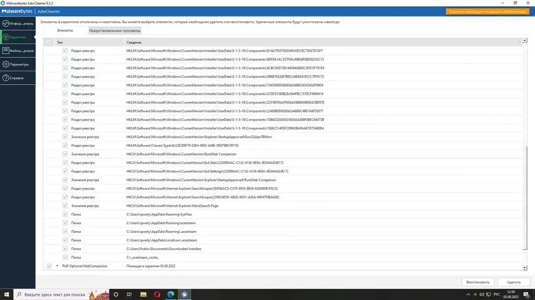Viewport: 535px width, 300px height.
Task: Open Task View on the taskbar
Action: coord(129,294)
